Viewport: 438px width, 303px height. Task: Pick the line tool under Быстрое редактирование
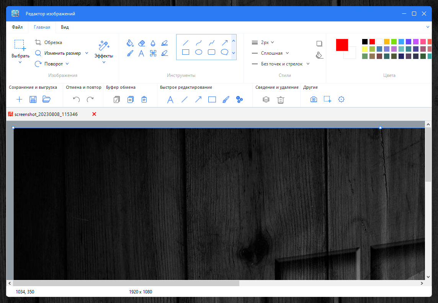coord(185,99)
